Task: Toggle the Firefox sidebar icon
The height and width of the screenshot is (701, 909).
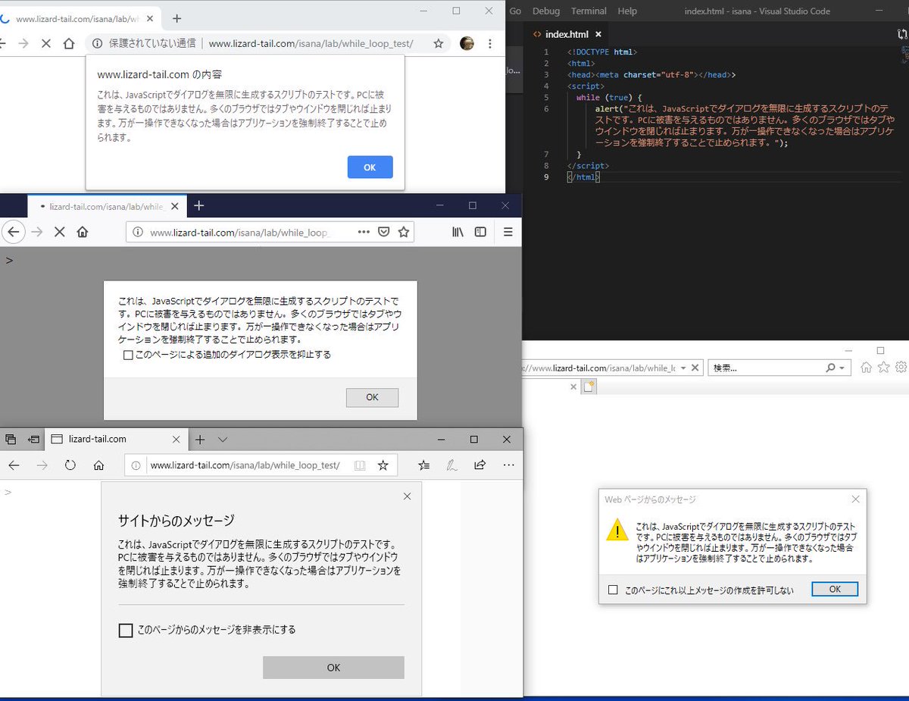Action: pyautogui.click(x=480, y=232)
